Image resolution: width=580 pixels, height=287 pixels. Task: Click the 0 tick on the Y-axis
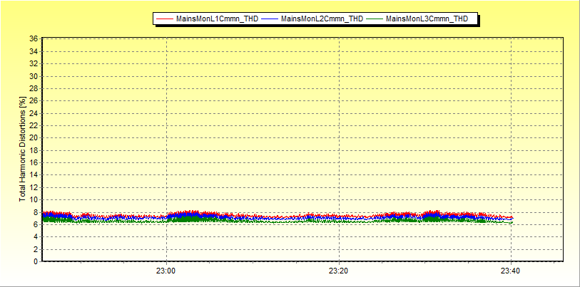pyautogui.click(x=36, y=261)
